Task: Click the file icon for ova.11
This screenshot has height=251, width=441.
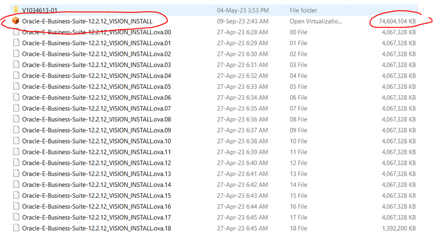Action: click(16, 152)
